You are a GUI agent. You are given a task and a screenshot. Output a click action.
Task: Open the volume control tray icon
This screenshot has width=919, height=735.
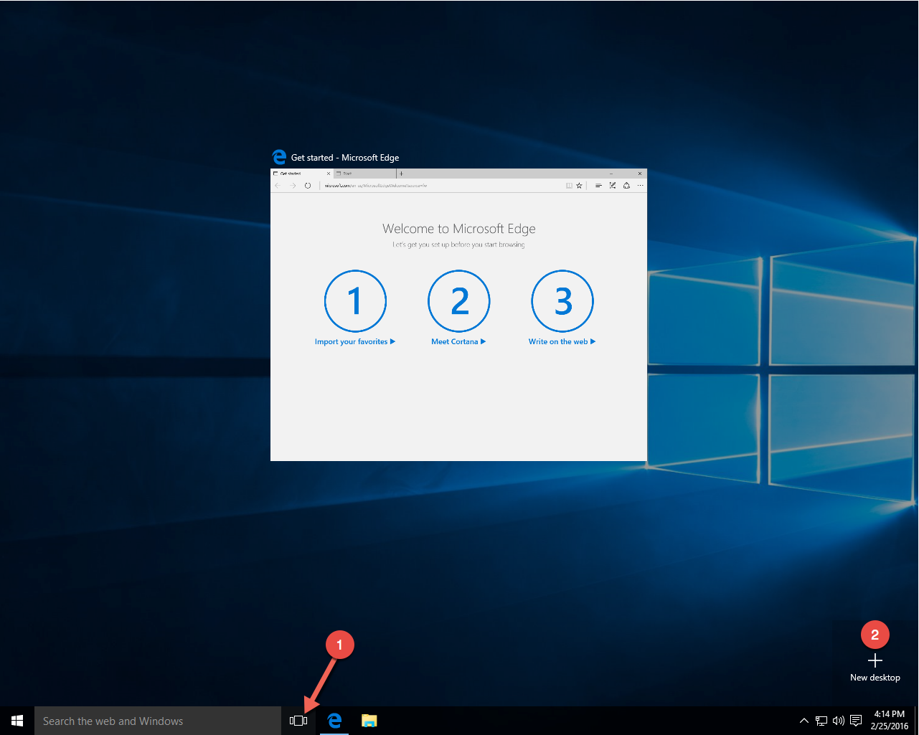tap(839, 721)
